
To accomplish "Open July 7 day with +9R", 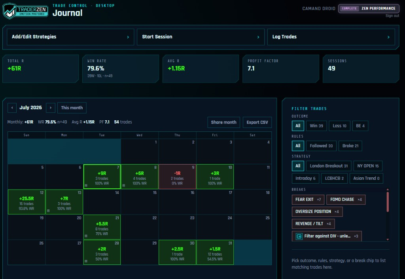I will click(102, 177).
